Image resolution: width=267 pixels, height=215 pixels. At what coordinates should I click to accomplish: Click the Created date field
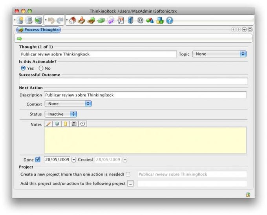pos(108,159)
